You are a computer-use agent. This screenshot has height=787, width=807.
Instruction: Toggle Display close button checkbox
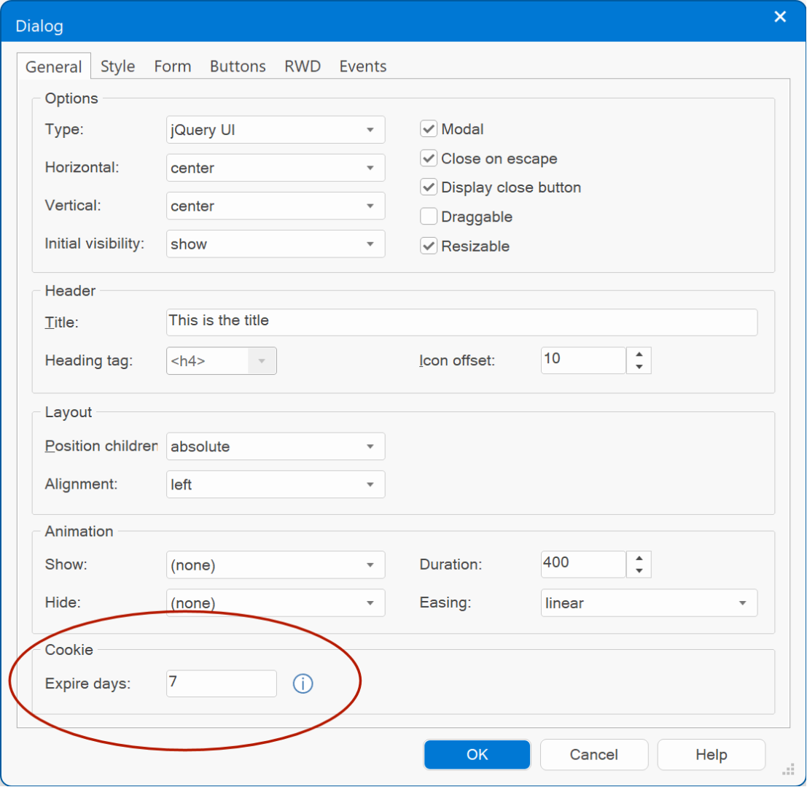pyautogui.click(x=428, y=187)
